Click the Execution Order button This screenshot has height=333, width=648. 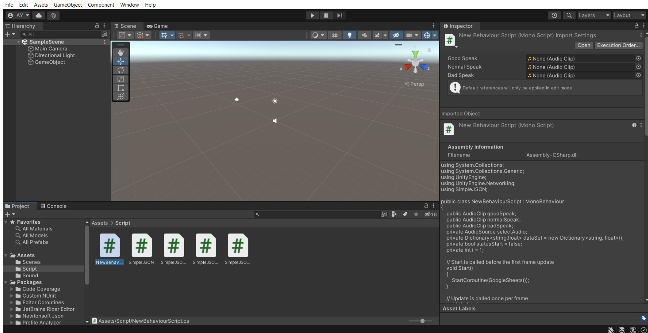[618, 45]
